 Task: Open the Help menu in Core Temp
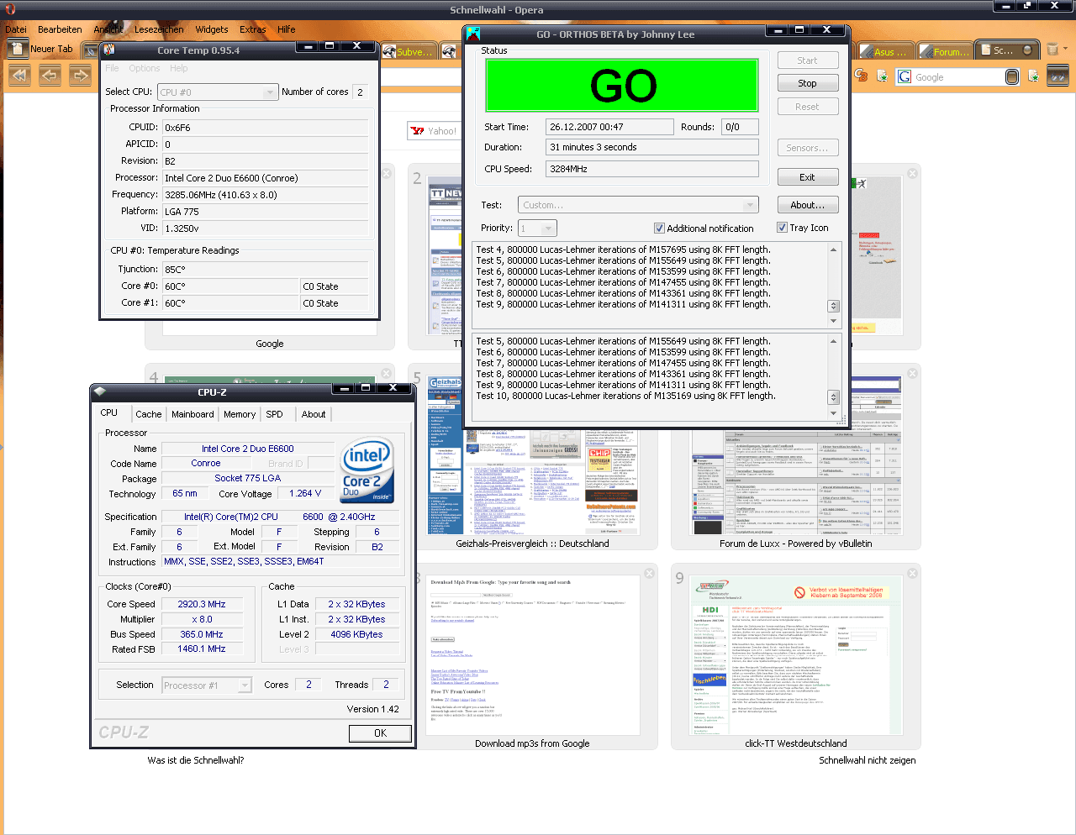pos(179,68)
